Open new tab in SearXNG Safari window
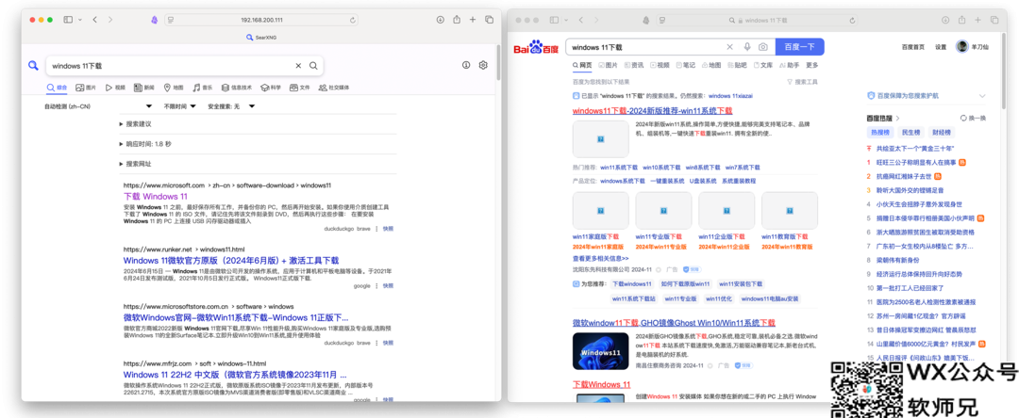 click(x=473, y=20)
